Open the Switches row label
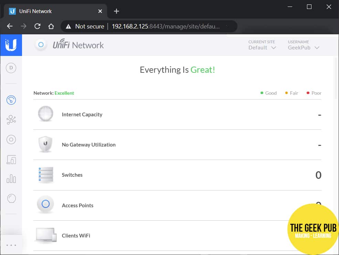 [x=72, y=175]
